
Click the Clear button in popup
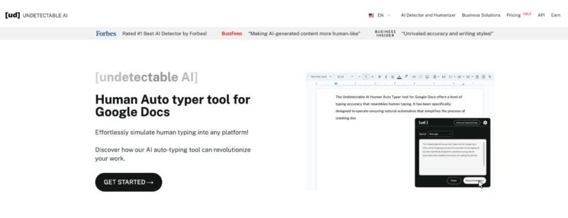(x=454, y=180)
